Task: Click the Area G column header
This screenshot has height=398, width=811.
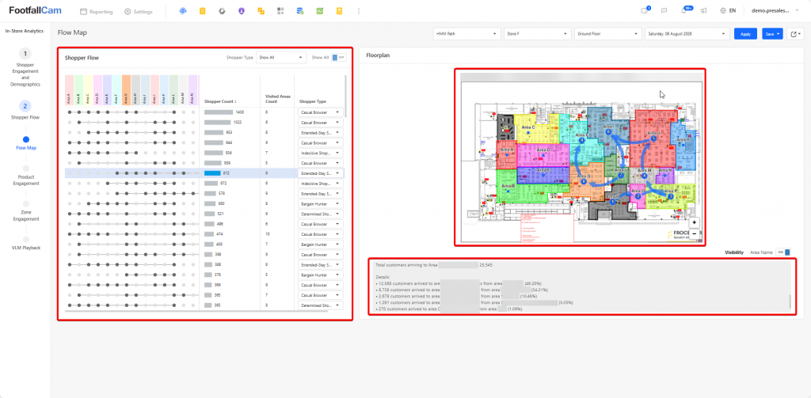Action: pos(126,90)
